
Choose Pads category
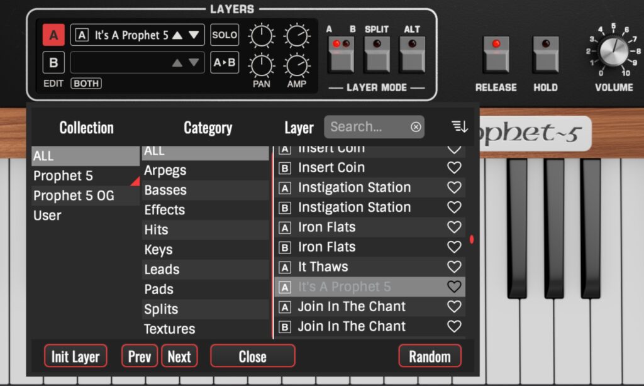(x=206, y=289)
